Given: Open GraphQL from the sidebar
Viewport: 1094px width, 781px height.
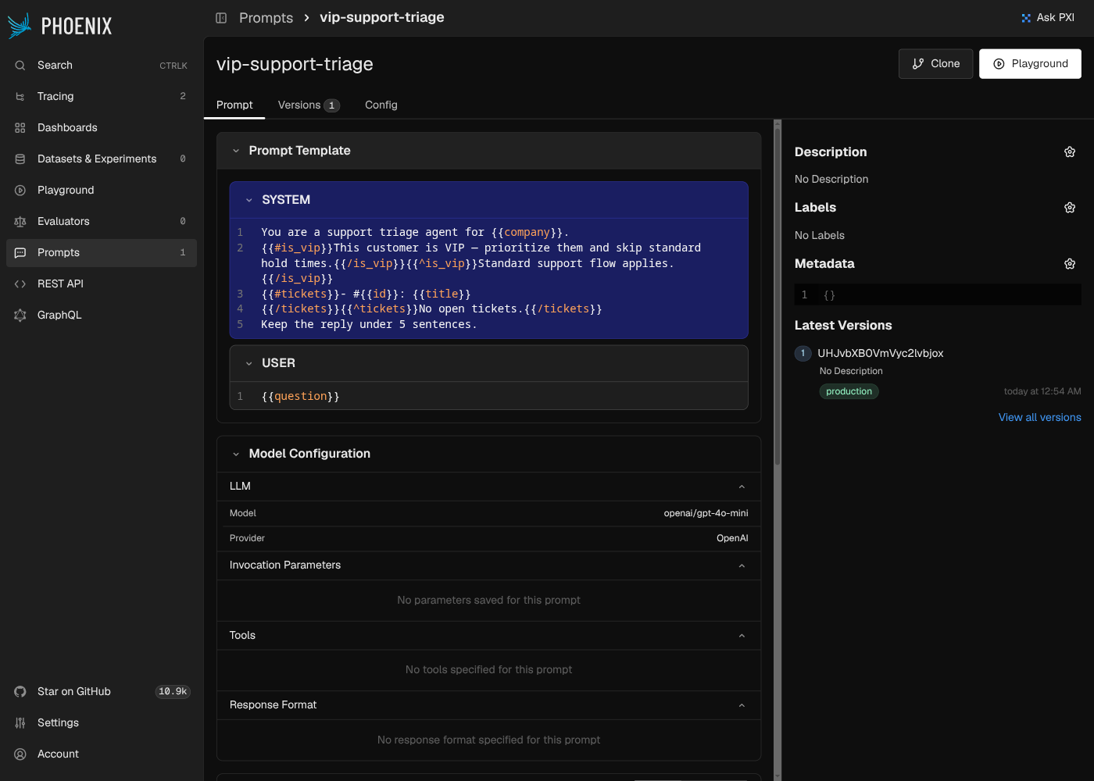Looking at the screenshot, I should coord(102,316).
